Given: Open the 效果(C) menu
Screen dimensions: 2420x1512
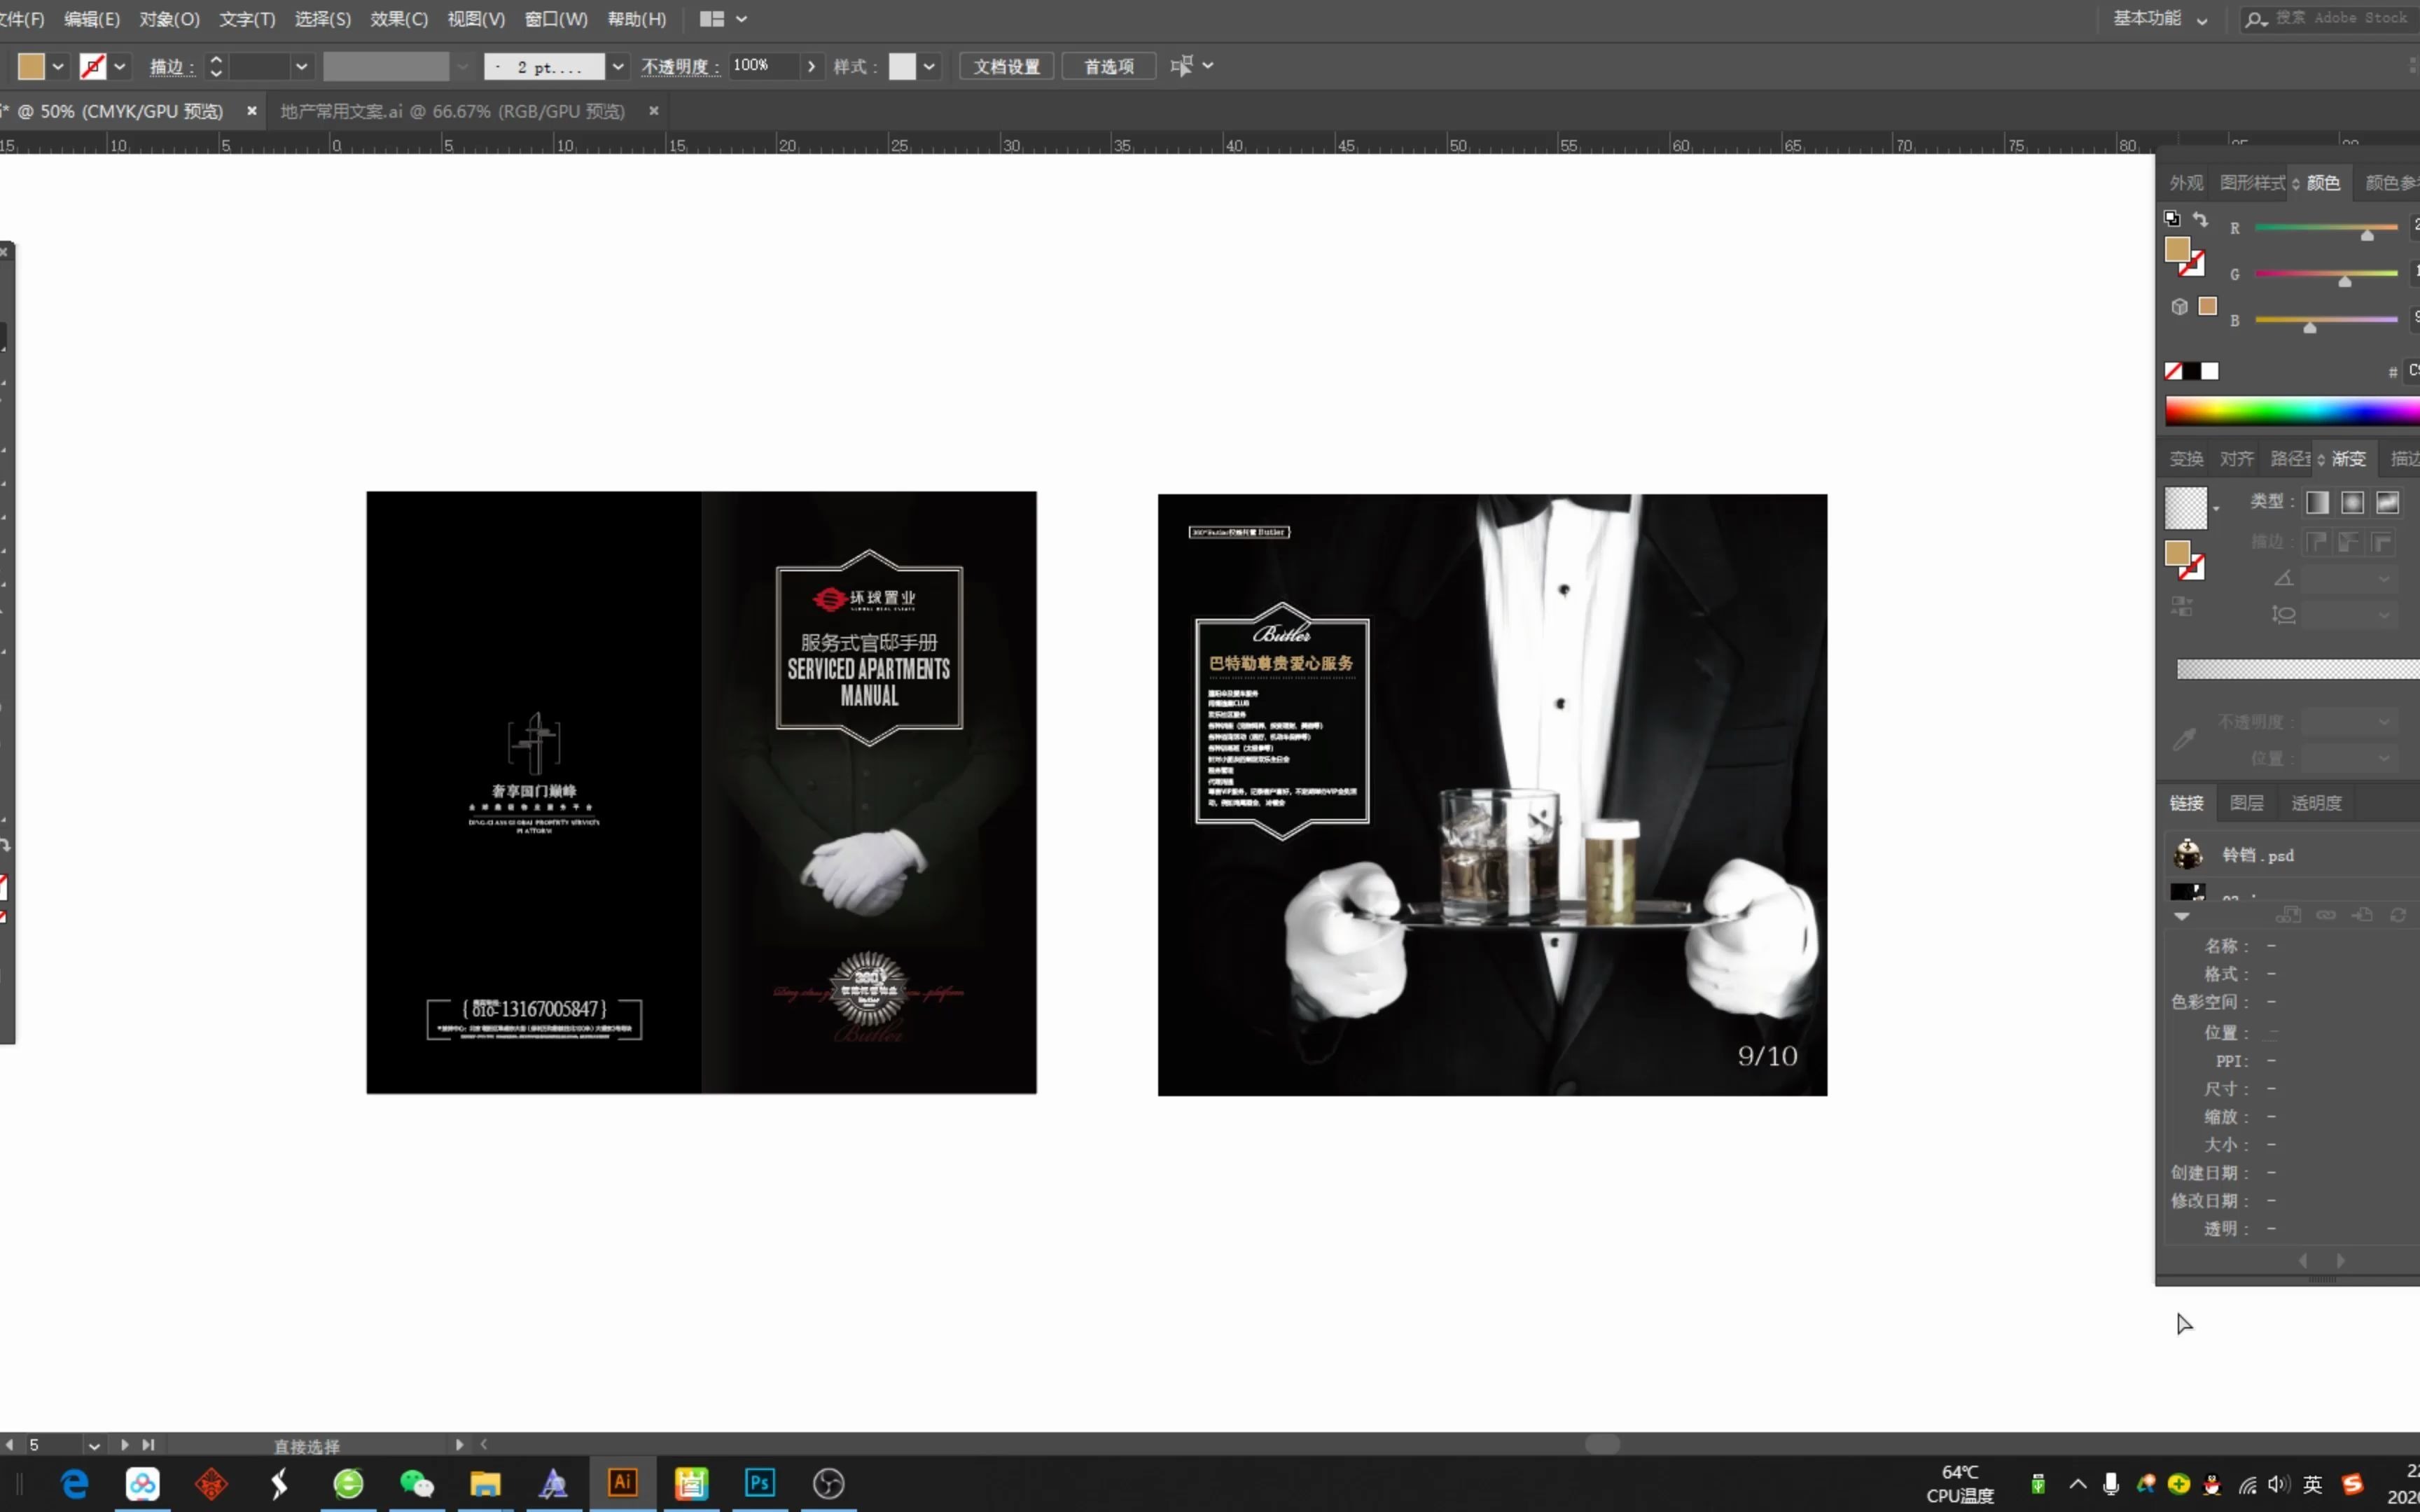Looking at the screenshot, I should [398, 19].
